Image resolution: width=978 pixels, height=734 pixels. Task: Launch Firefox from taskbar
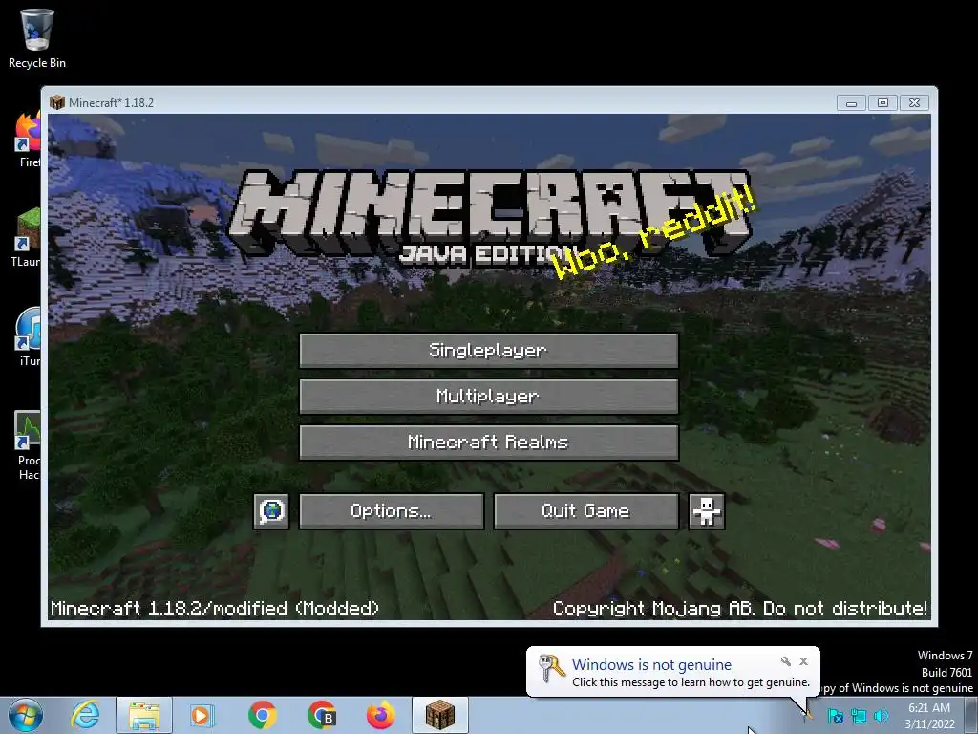[x=380, y=715]
